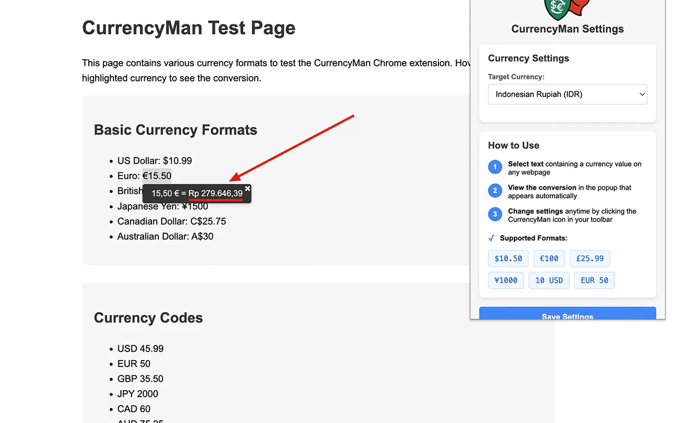The image size is (676, 423).
Task: Click the Supported Formats label
Action: tap(534, 238)
